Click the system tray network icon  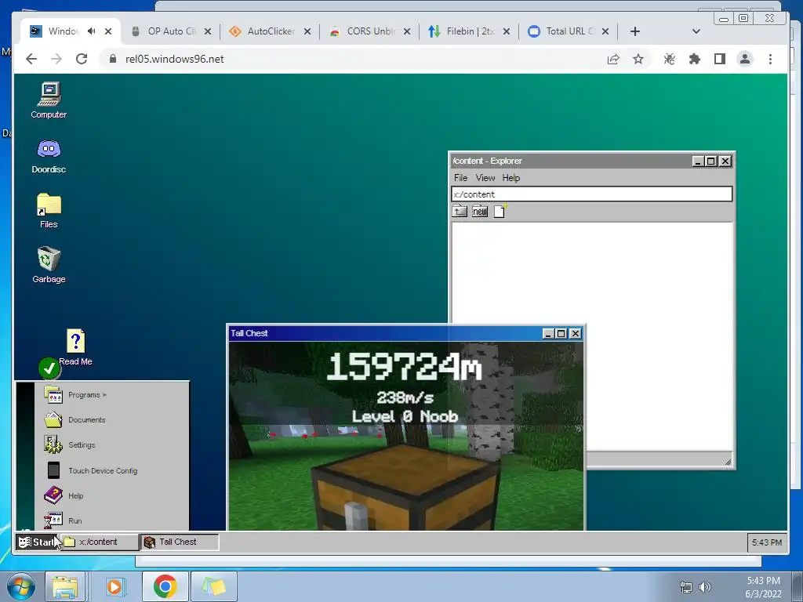(x=685, y=586)
